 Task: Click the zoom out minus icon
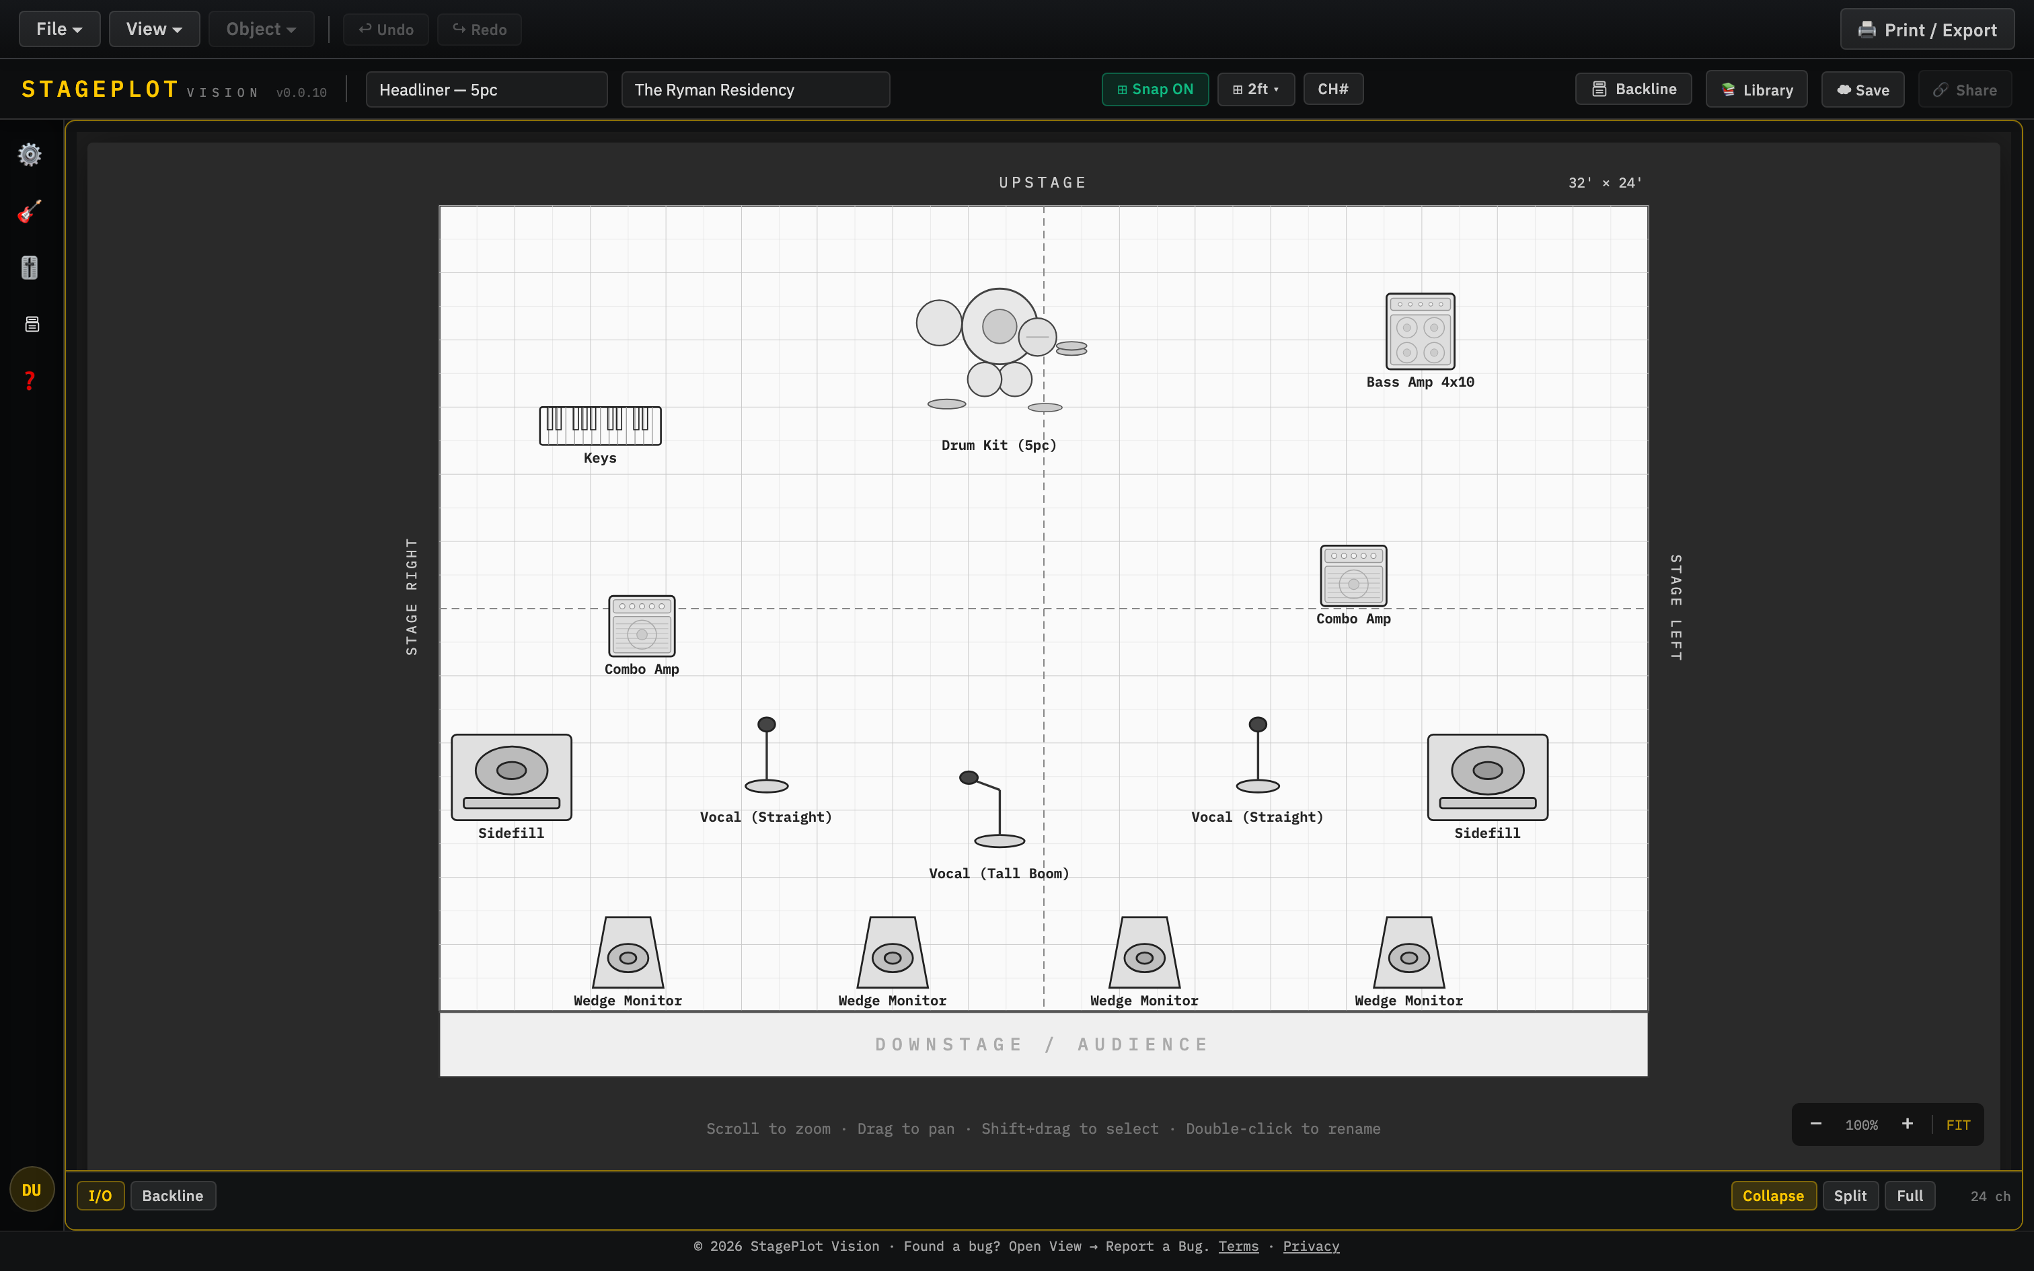[x=1815, y=1124]
